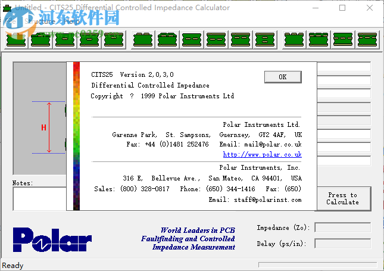Choose edge-coupled surface microstrip differential icon
Viewport: 384px width, 271px height.
click(x=143, y=40)
